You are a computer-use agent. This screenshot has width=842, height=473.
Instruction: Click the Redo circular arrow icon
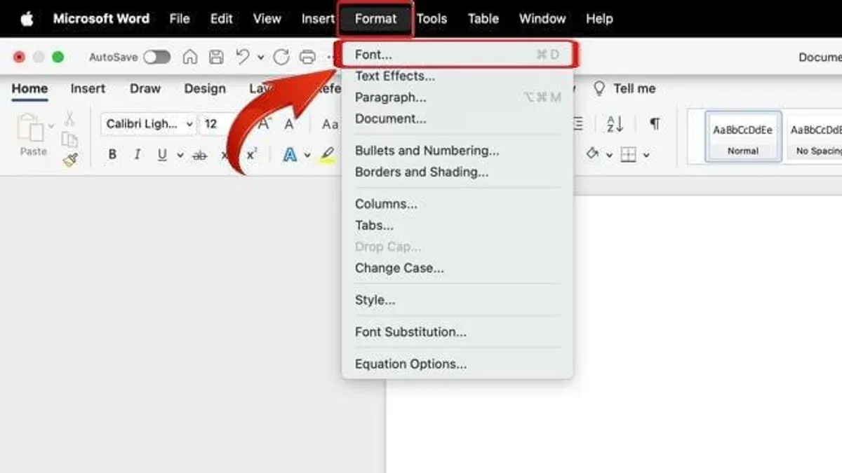point(281,57)
